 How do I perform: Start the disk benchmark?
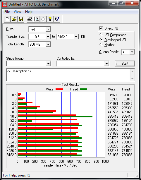click(125, 64)
